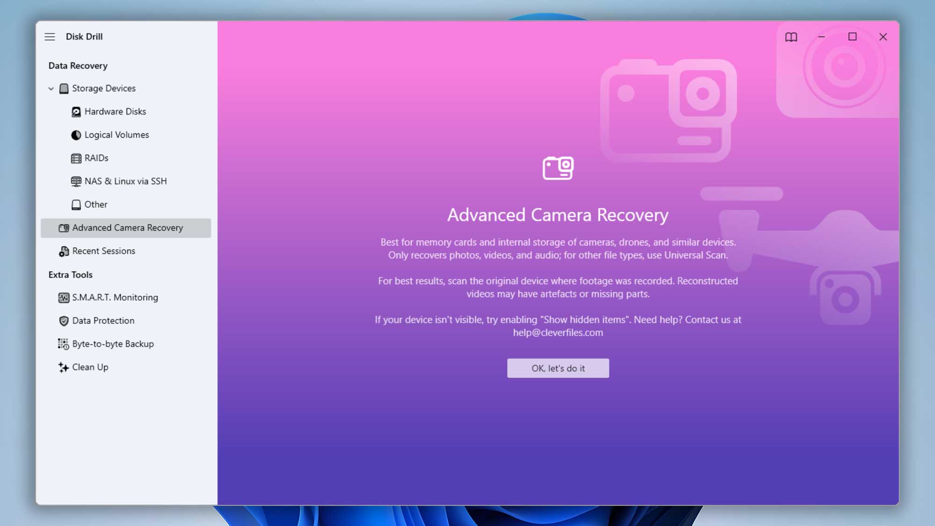Select Advanced Camera Recovery in sidebar
Screen dimensions: 935x526
click(127, 228)
